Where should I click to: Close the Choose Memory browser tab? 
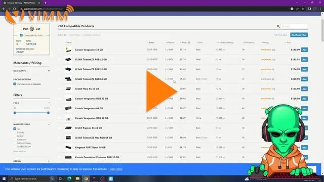pos(39,3)
